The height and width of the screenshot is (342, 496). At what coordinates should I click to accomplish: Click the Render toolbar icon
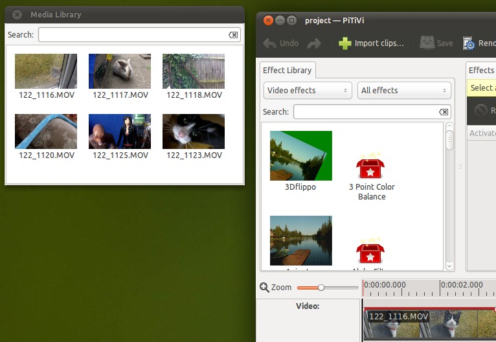click(x=469, y=43)
